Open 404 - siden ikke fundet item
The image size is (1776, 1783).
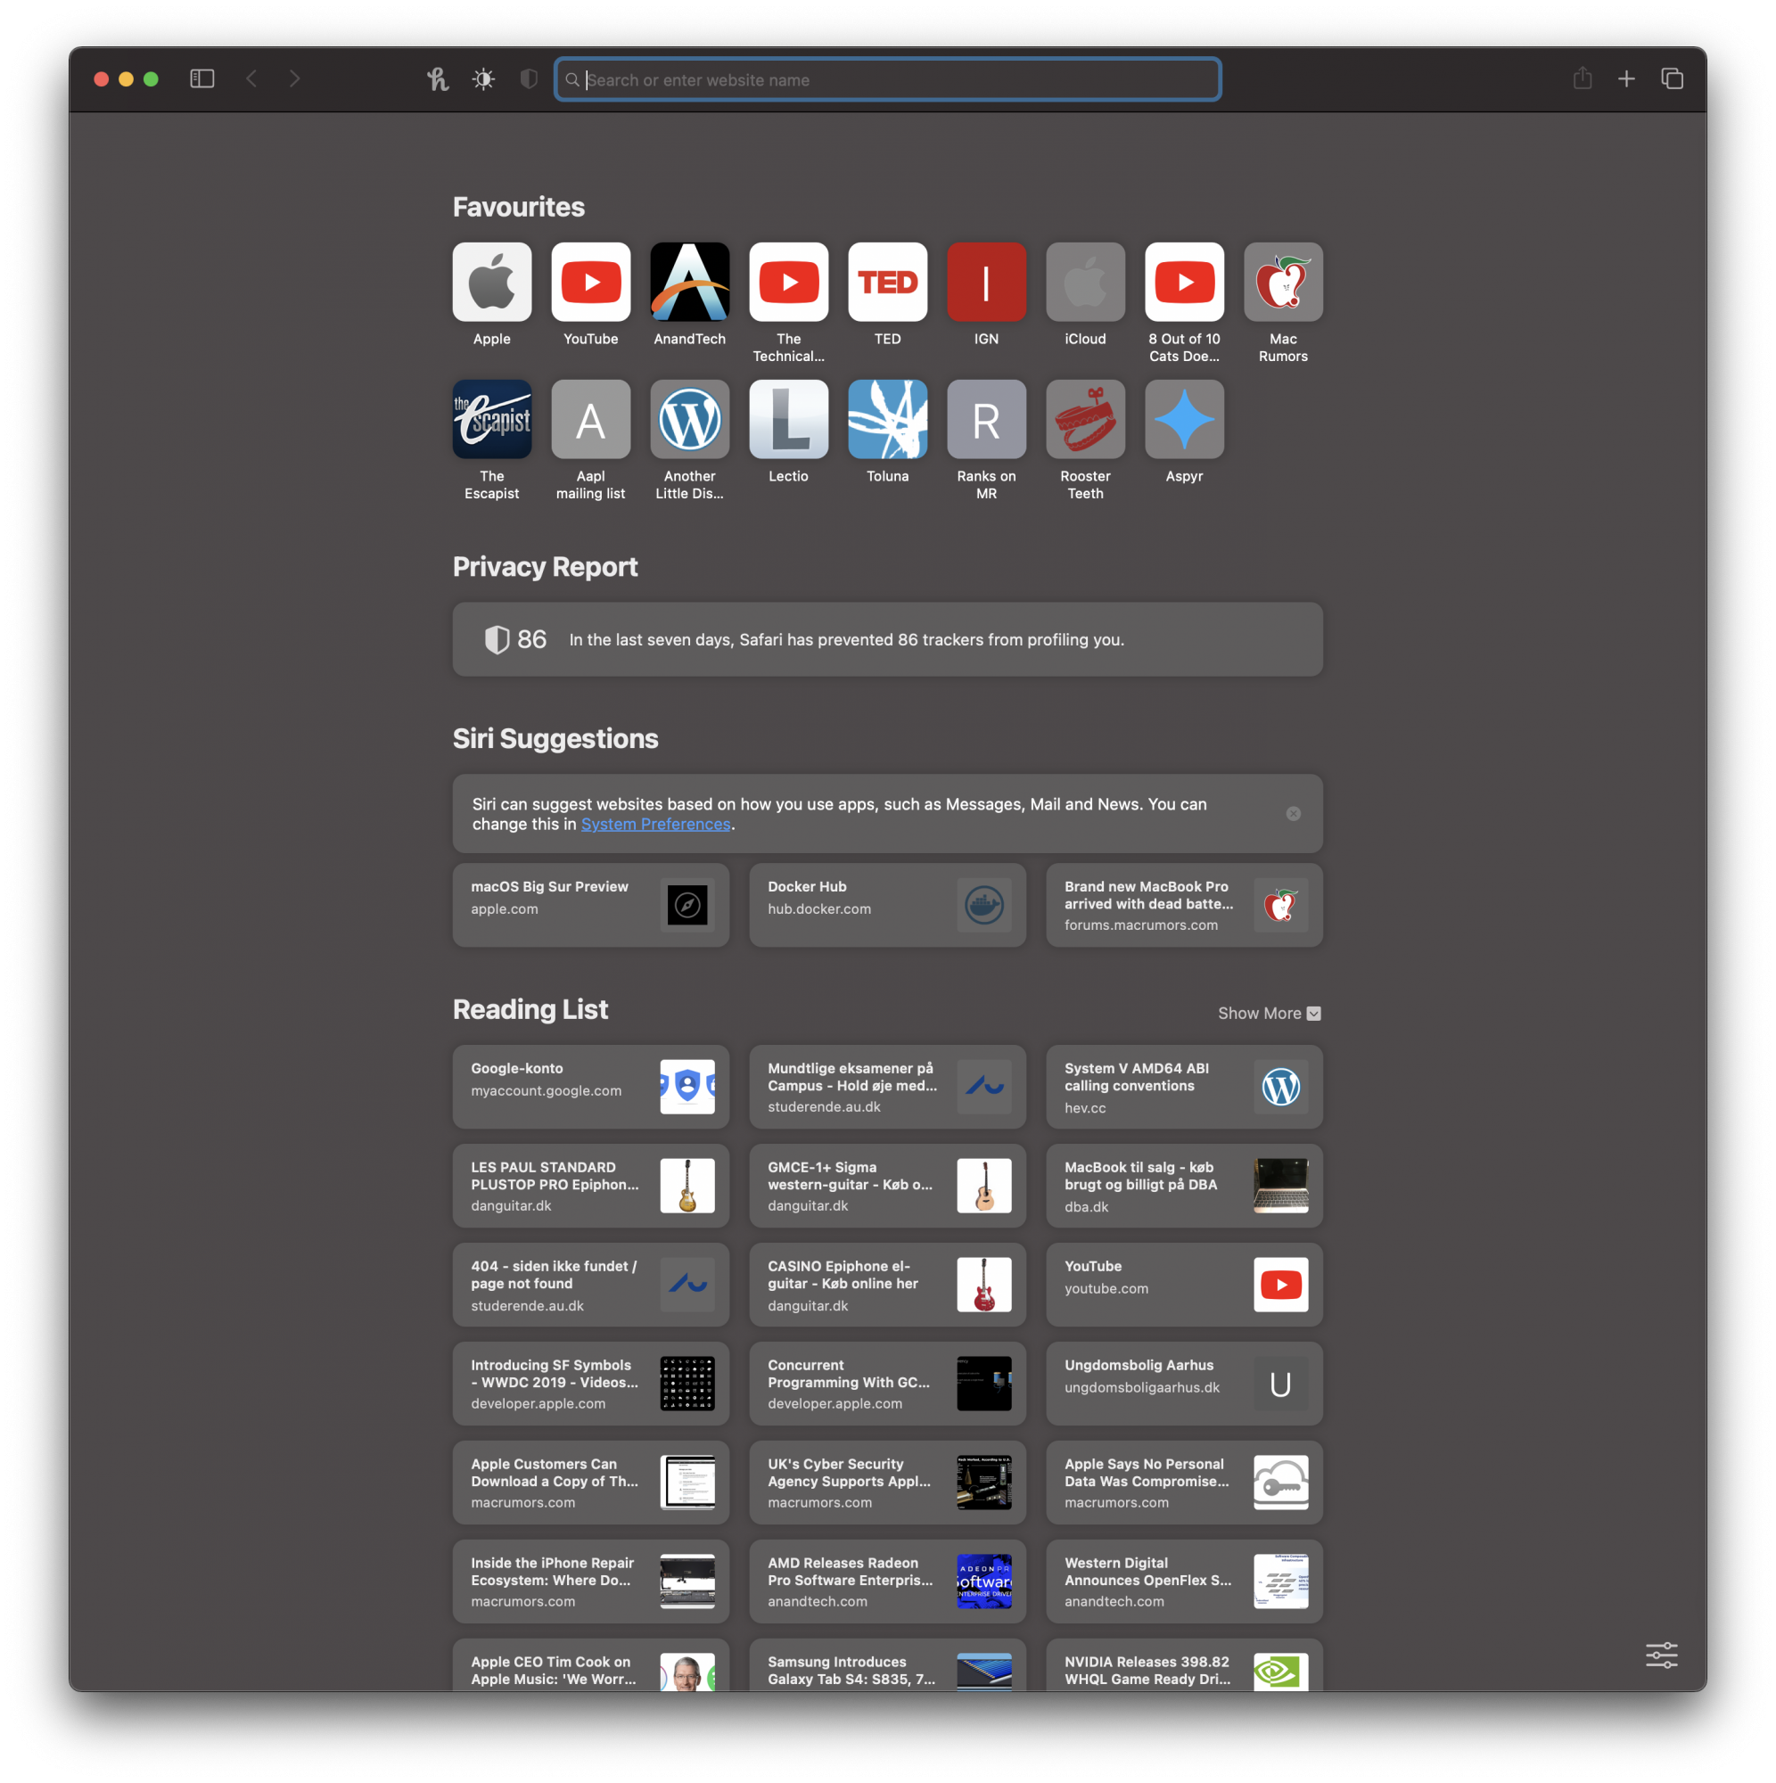(x=591, y=1285)
